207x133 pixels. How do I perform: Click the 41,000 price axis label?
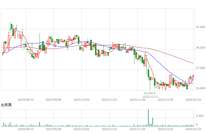pyautogui.click(x=201, y=27)
